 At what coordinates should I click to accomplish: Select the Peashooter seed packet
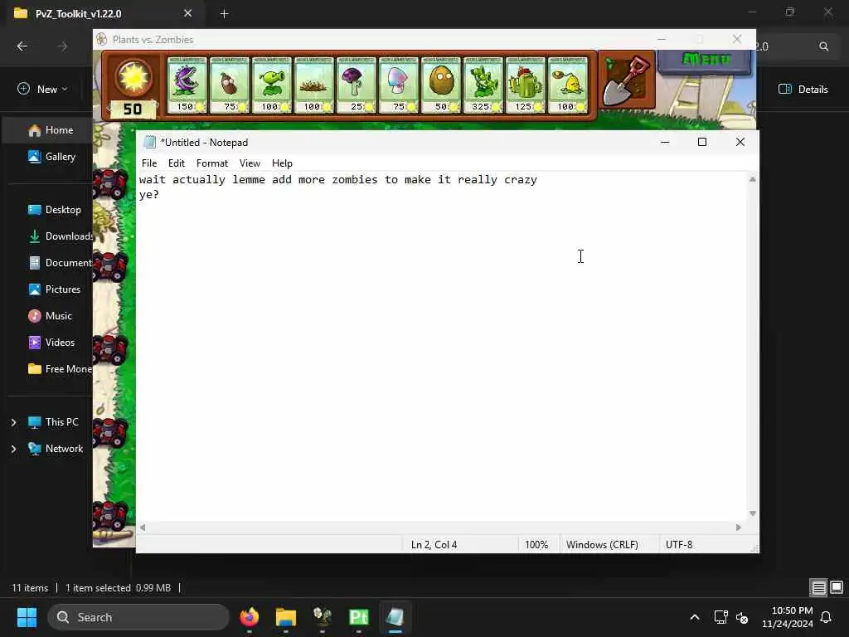[x=271, y=85]
